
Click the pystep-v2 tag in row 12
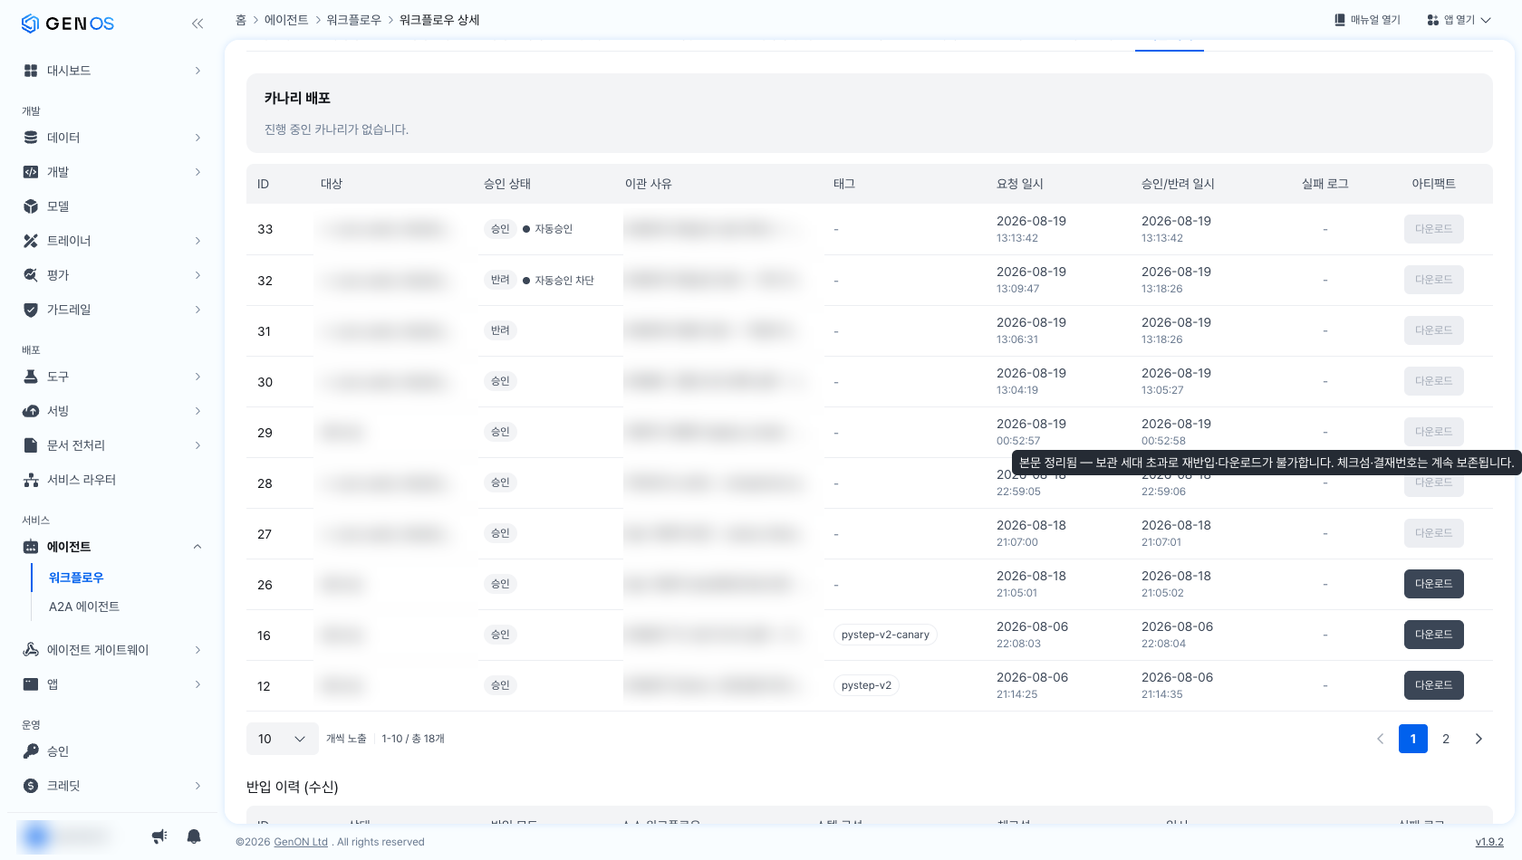866,685
